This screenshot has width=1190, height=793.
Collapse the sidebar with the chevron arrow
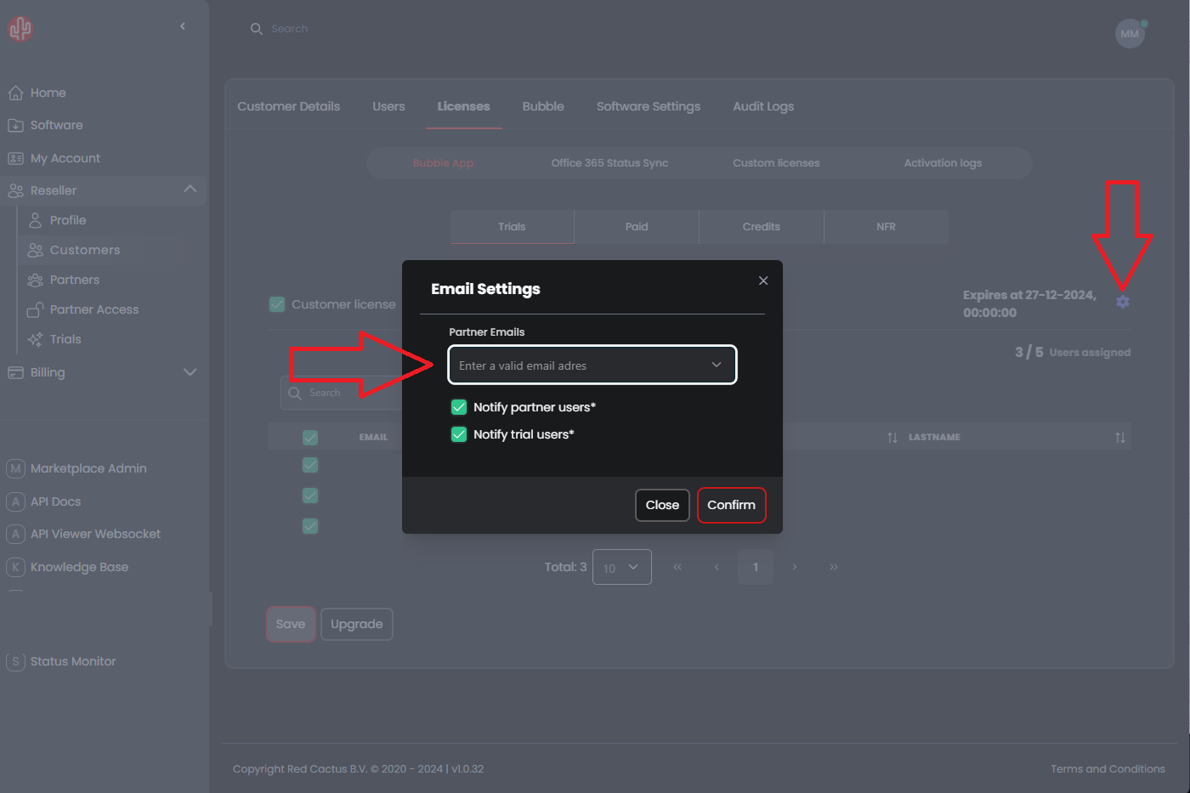point(183,26)
